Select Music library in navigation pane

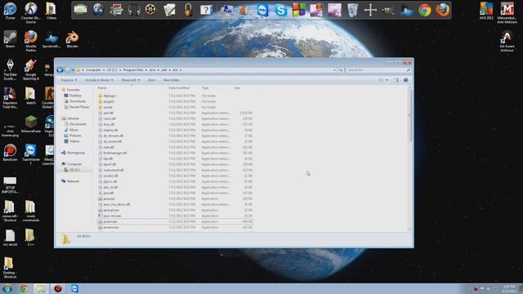point(74,130)
